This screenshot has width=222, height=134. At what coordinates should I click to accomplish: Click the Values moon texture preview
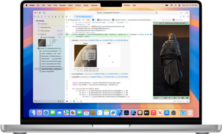coord(85,56)
